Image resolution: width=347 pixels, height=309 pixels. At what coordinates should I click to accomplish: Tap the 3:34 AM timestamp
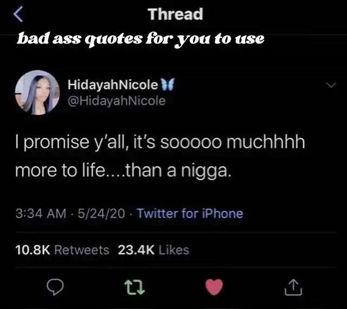(x=41, y=213)
